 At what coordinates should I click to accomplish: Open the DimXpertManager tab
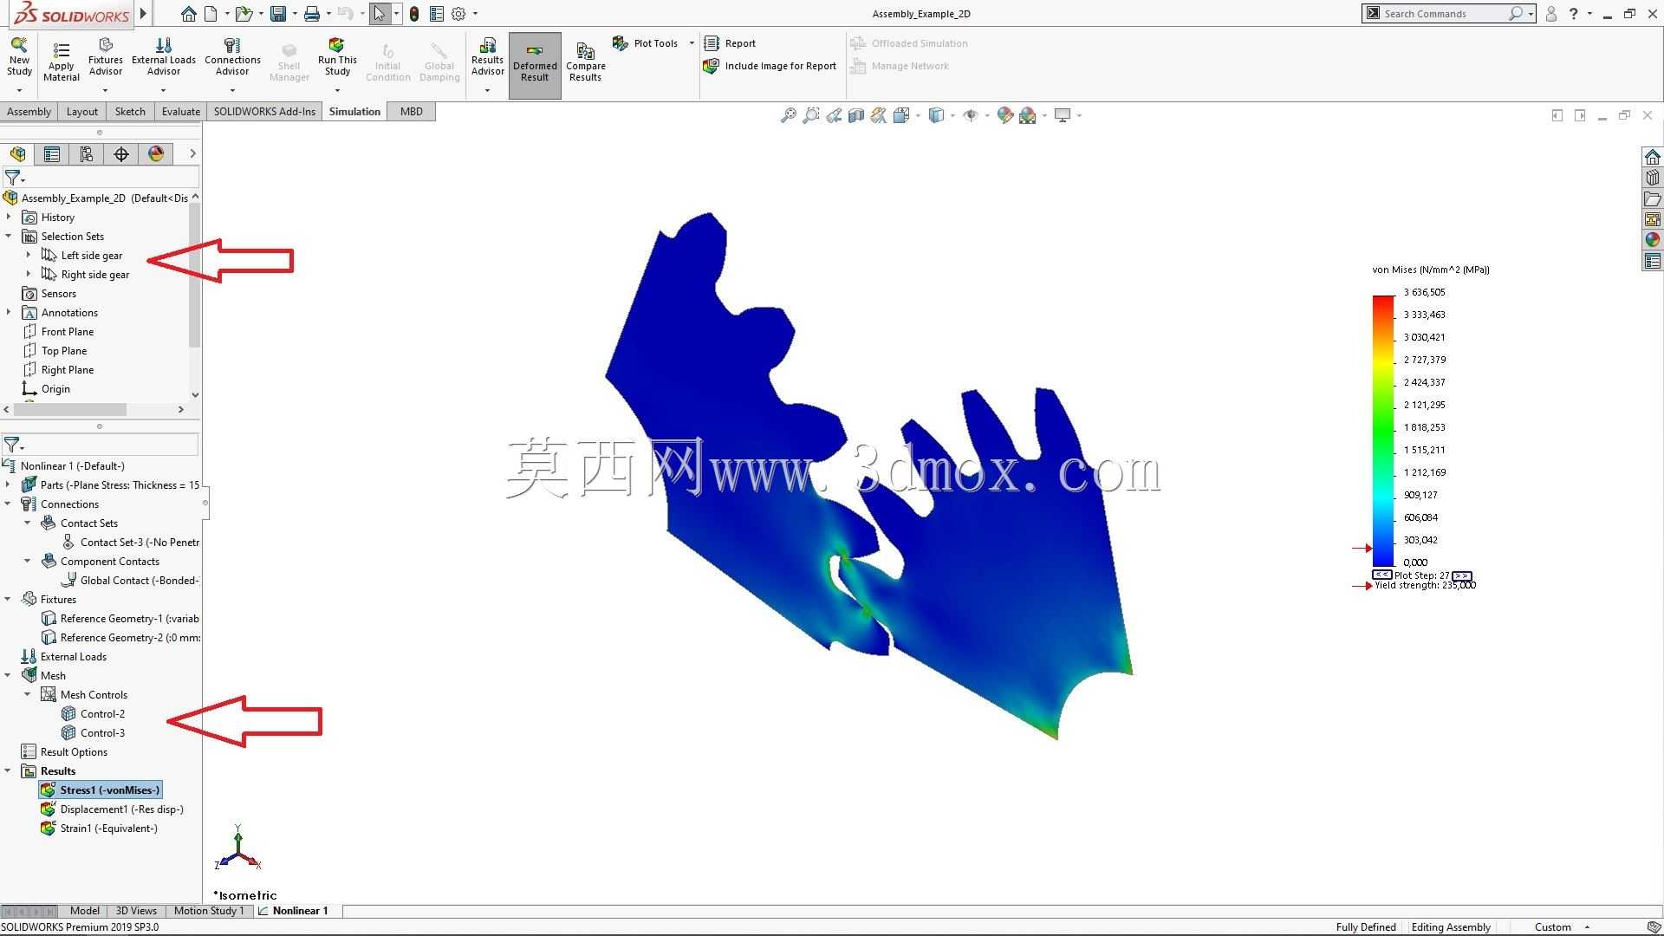tap(121, 154)
